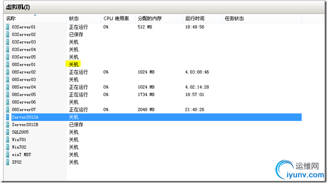Click the 03Server05 VM icon
Viewport: 327px width, 183px height.
(7, 57)
